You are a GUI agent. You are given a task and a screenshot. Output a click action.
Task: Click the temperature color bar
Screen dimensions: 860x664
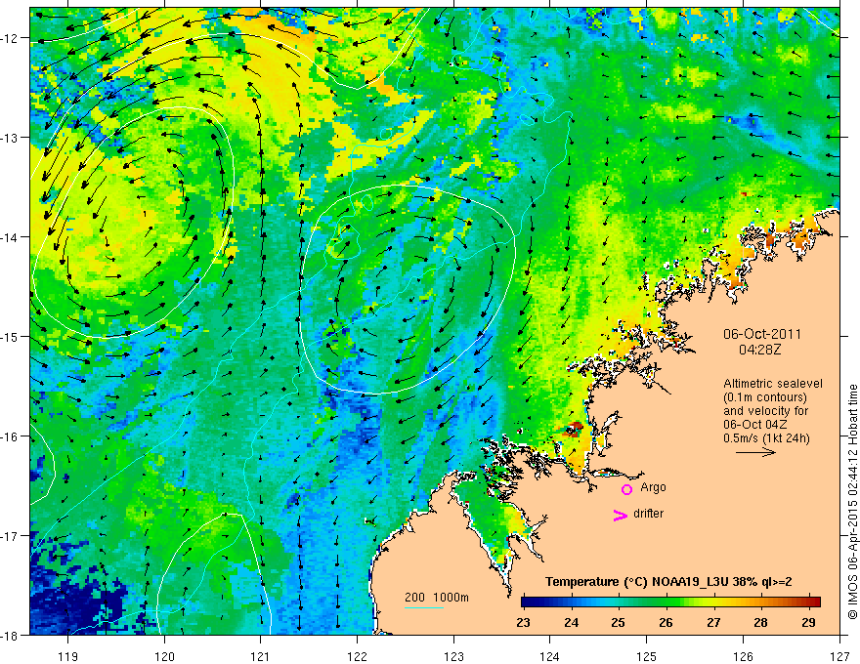point(670,602)
